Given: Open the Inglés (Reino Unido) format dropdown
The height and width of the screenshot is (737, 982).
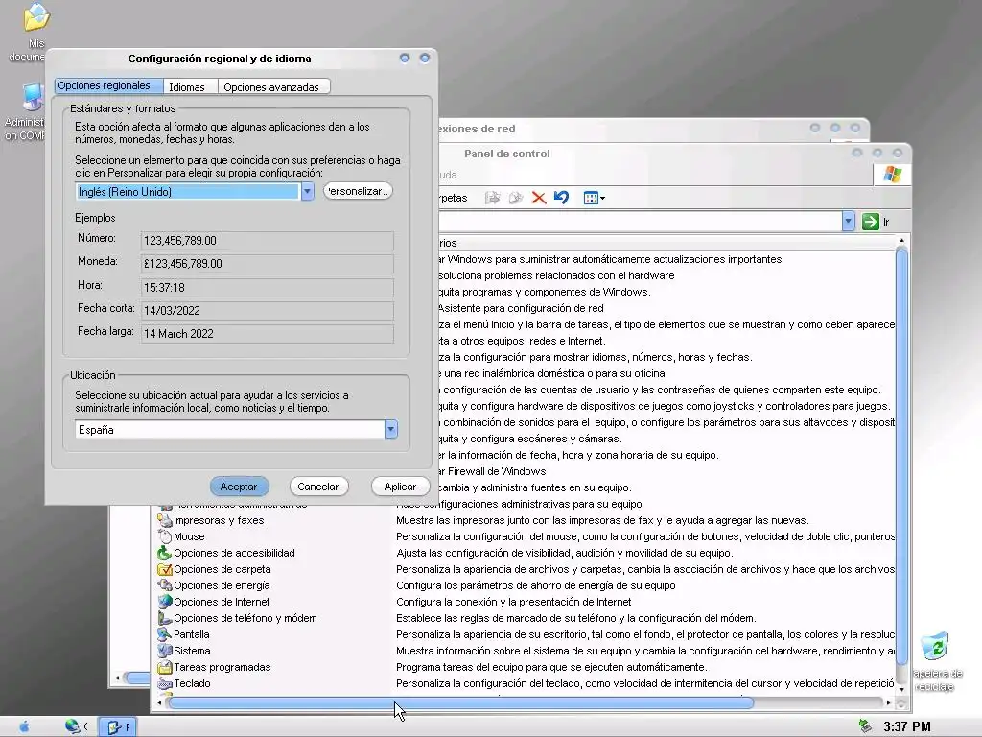Looking at the screenshot, I should 307,192.
